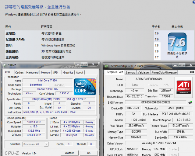
Task: Click the 1602.0 MHz core speed value
Action: [x=34, y=122]
